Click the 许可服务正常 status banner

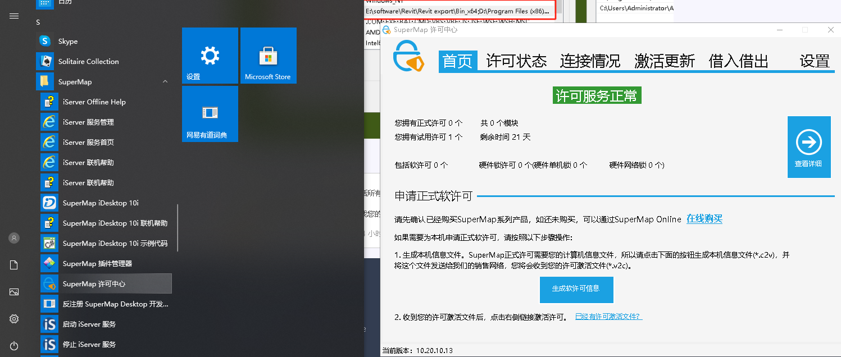click(x=597, y=95)
